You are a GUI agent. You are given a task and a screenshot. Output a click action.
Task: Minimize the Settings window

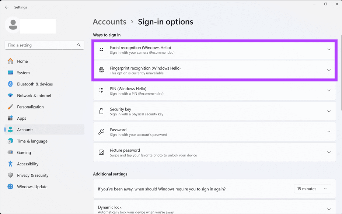[314, 4]
